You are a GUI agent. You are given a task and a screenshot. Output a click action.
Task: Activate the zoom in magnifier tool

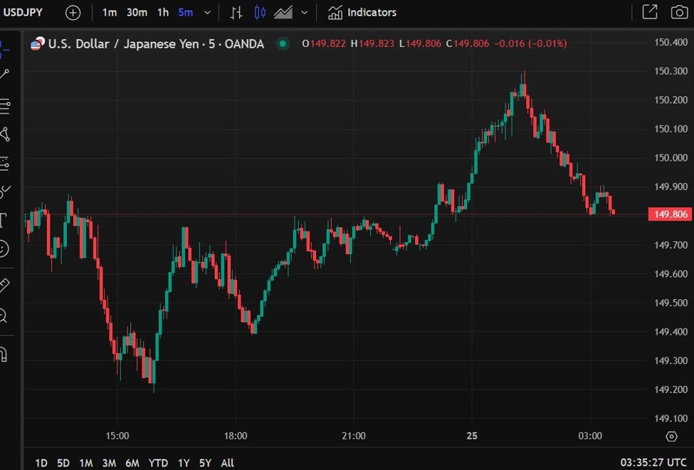tap(4, 315)
